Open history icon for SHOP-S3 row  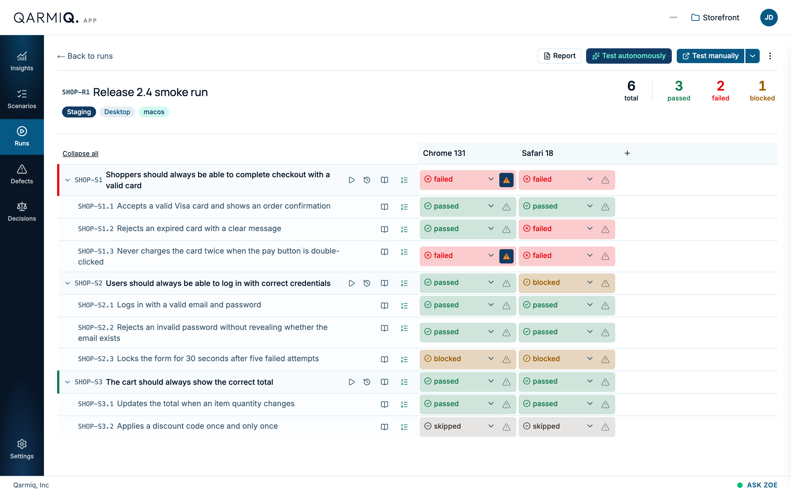click(367, 382)
